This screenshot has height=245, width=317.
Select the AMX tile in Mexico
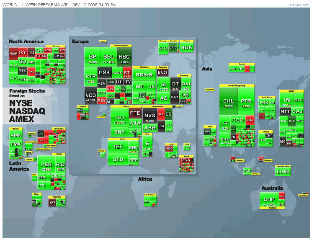tap(16, 135)
